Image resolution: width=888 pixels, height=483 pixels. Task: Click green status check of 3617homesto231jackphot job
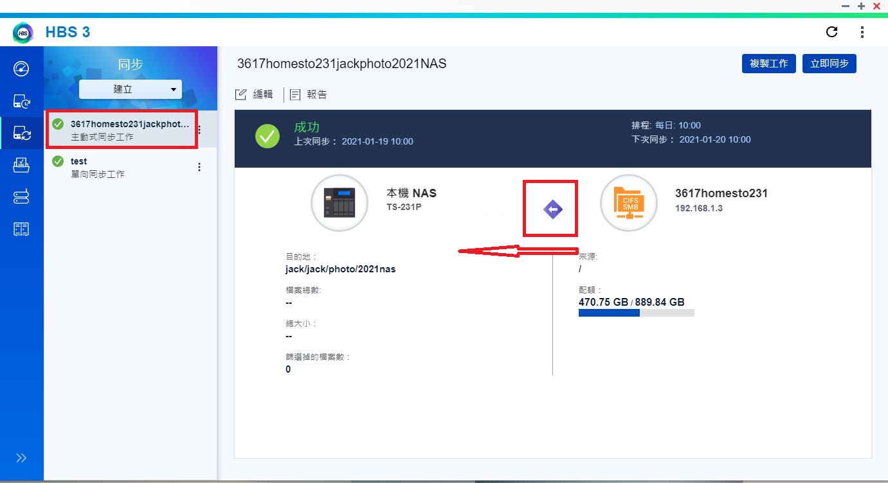(58, 124)
